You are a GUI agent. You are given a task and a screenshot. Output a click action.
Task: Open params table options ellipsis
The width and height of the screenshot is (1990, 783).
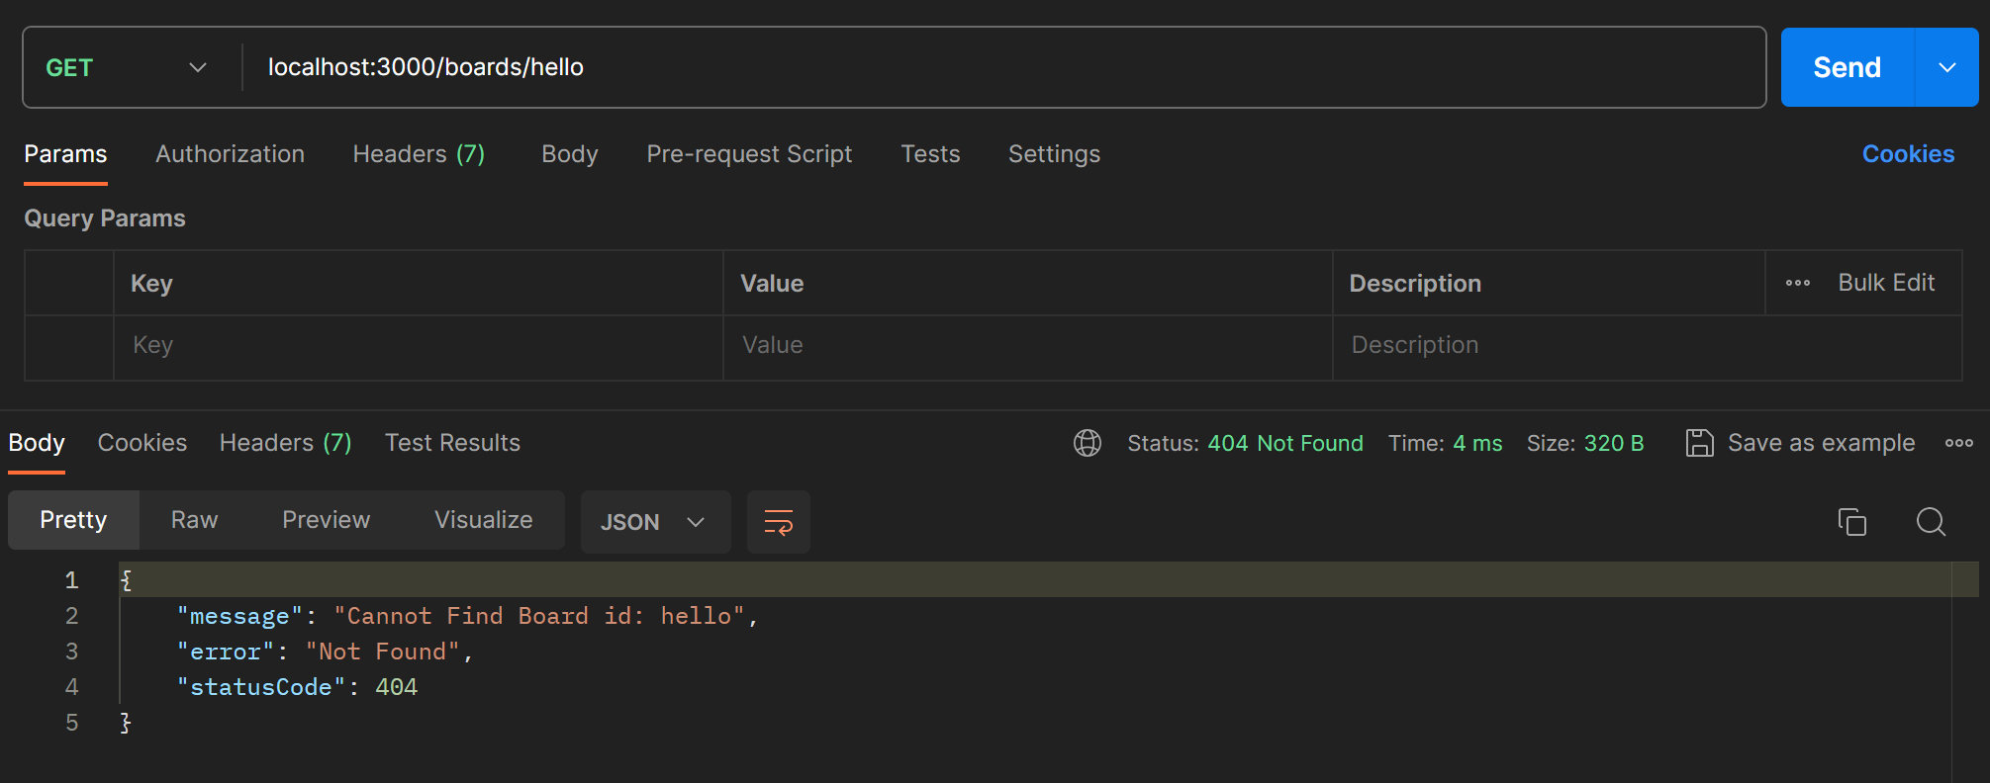[x=1797, y=283]
